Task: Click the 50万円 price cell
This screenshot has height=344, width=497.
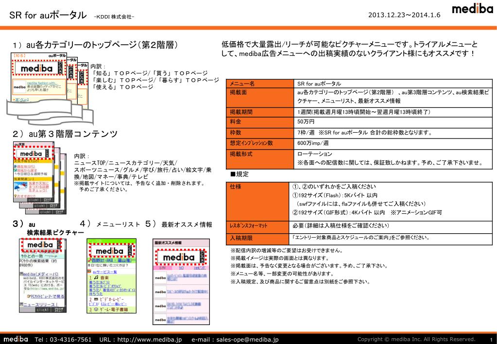Action: 393,122
